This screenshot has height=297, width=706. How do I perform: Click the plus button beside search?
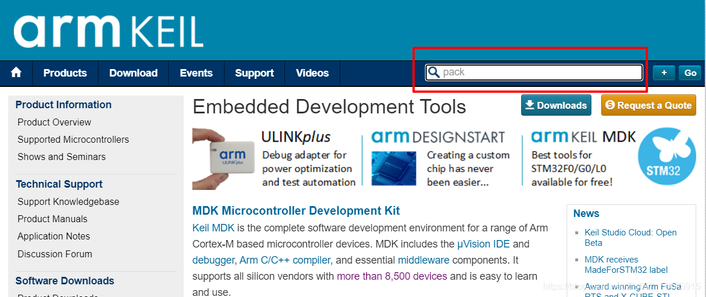[664, 73]
